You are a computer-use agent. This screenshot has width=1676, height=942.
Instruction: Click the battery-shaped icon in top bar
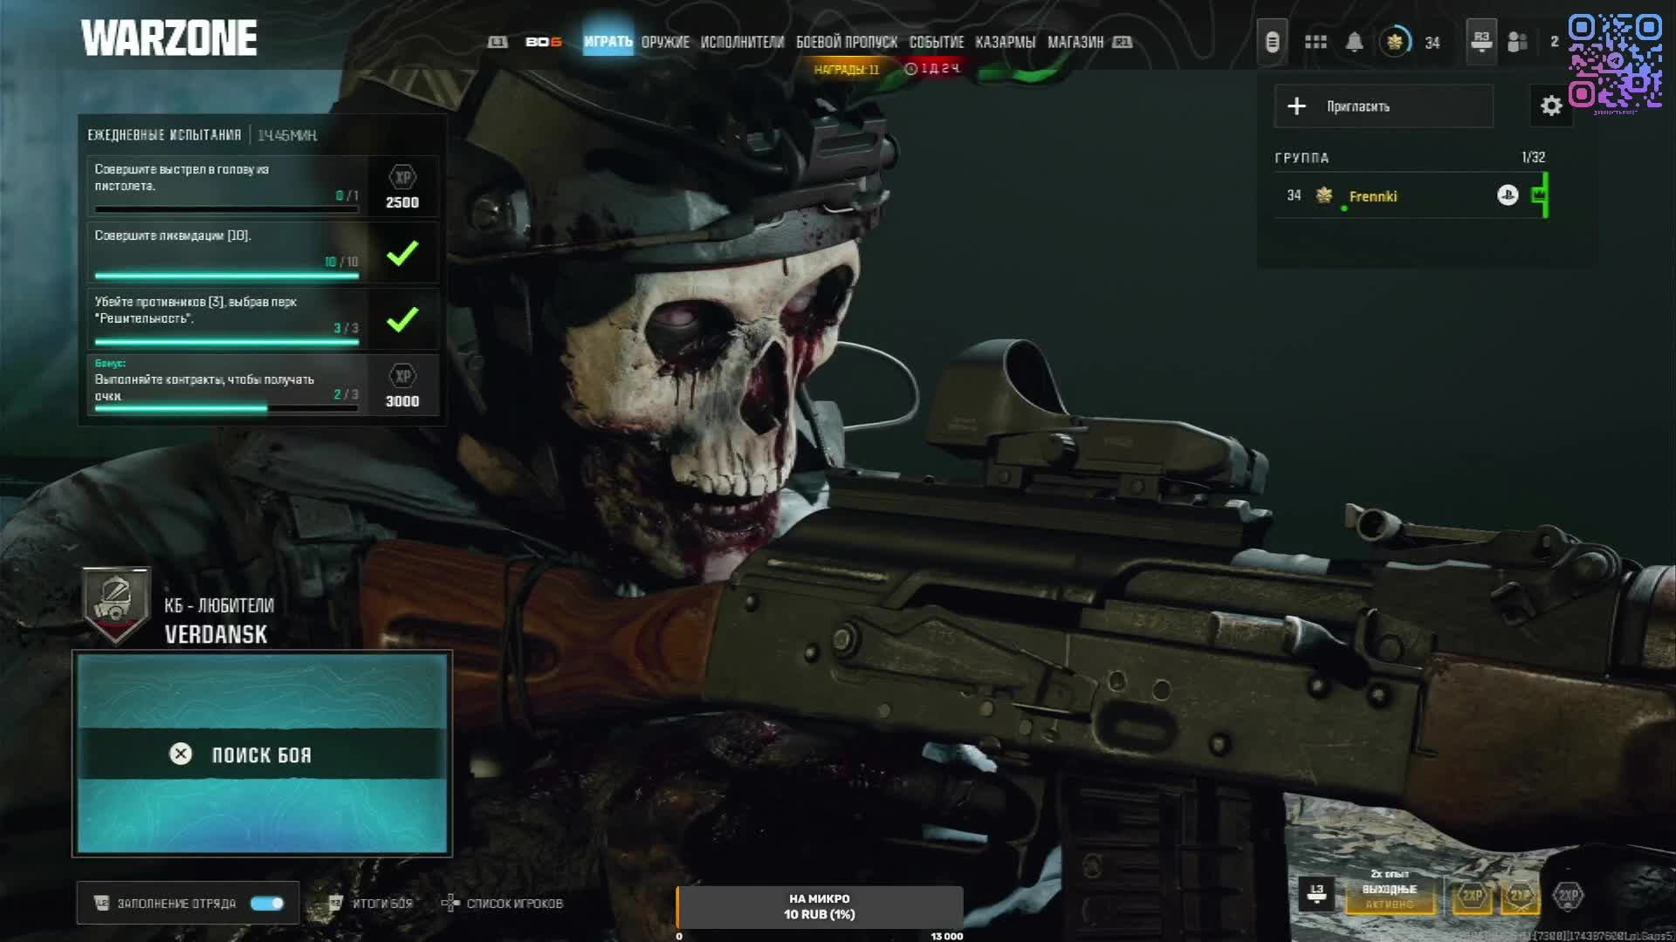click(x=1273, y=42)
